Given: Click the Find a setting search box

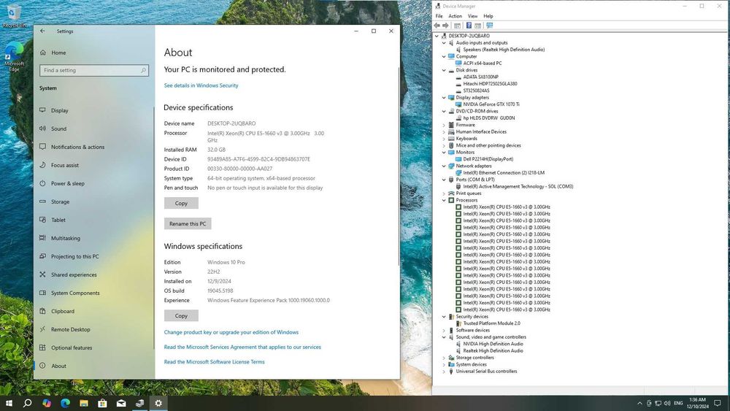Looking at the screenshot, I should (94, 70).
